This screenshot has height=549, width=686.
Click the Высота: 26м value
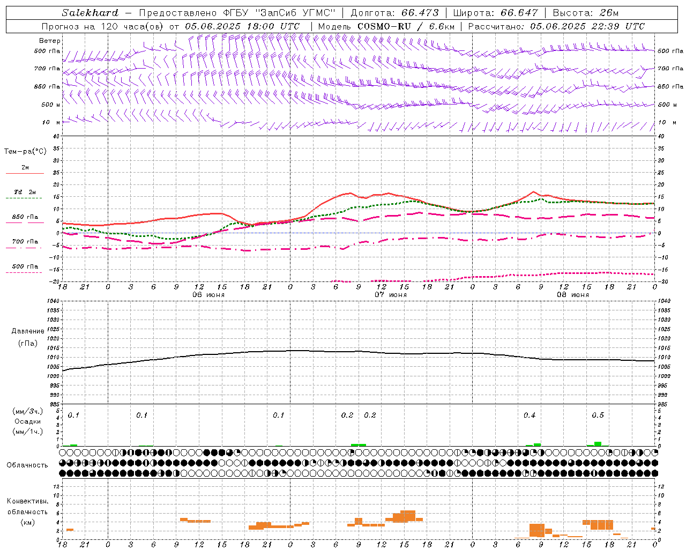(585, 13)
